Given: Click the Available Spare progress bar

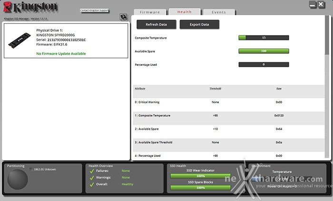Looking at the screenshot, I should pos(264,51).
